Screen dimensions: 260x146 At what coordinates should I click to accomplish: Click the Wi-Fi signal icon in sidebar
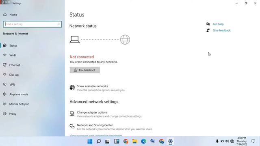4,55
